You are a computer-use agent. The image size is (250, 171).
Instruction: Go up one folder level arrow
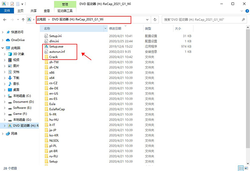click(23, 20)
